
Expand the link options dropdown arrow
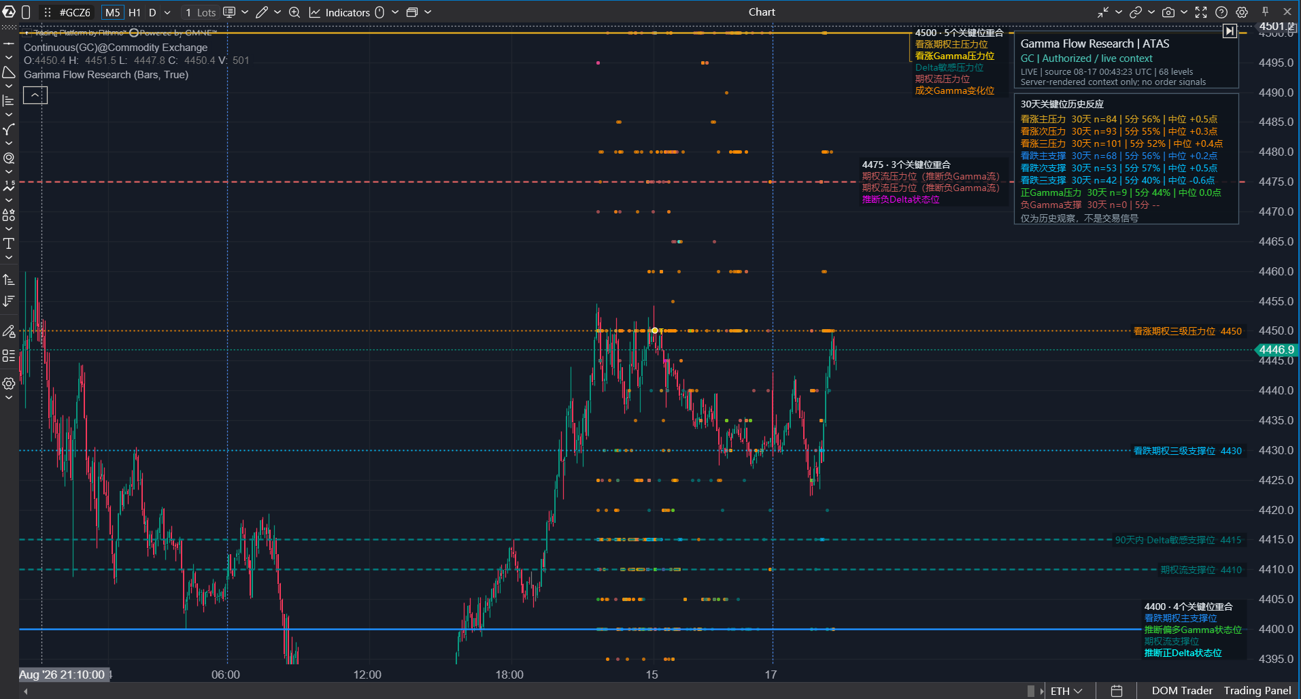tap(1151, 12)
